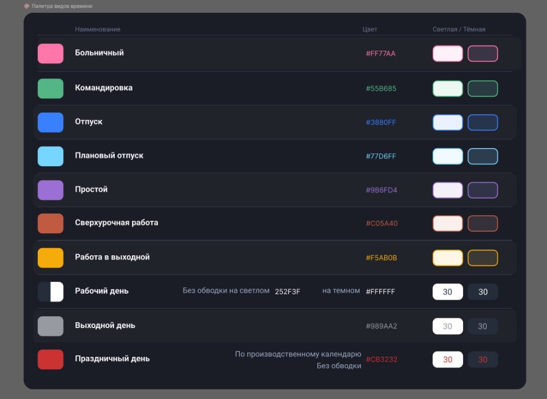Select the hex code #FFFFFF
The width and height of the screenshot is (547, 399).
click(x=380, y=292)
